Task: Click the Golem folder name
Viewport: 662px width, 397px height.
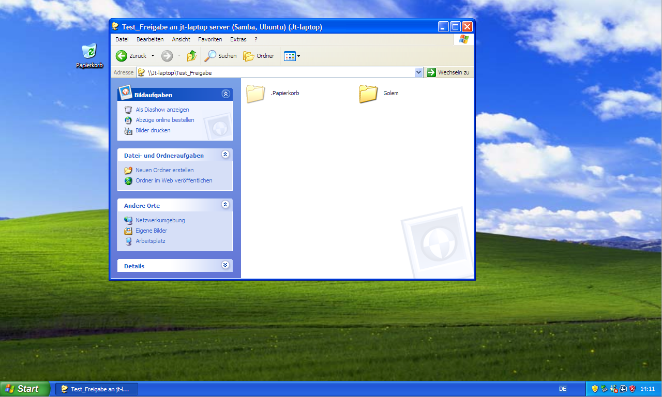Action: (x=391, y=93)
